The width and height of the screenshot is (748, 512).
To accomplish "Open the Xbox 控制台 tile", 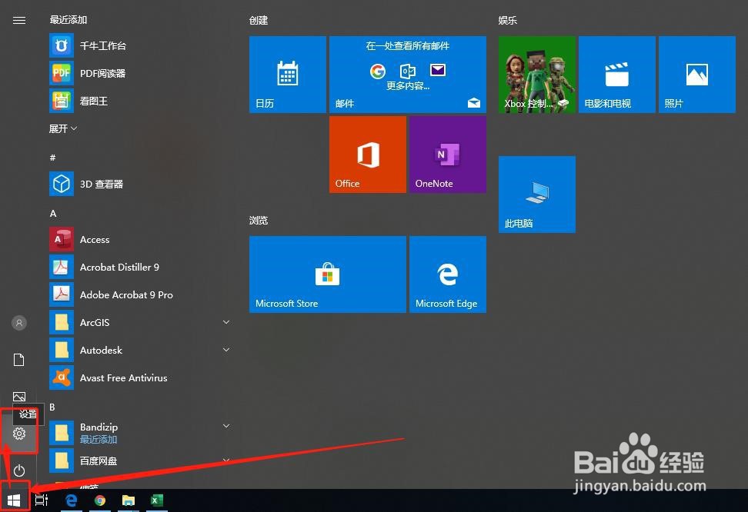I will click(536, 74).
